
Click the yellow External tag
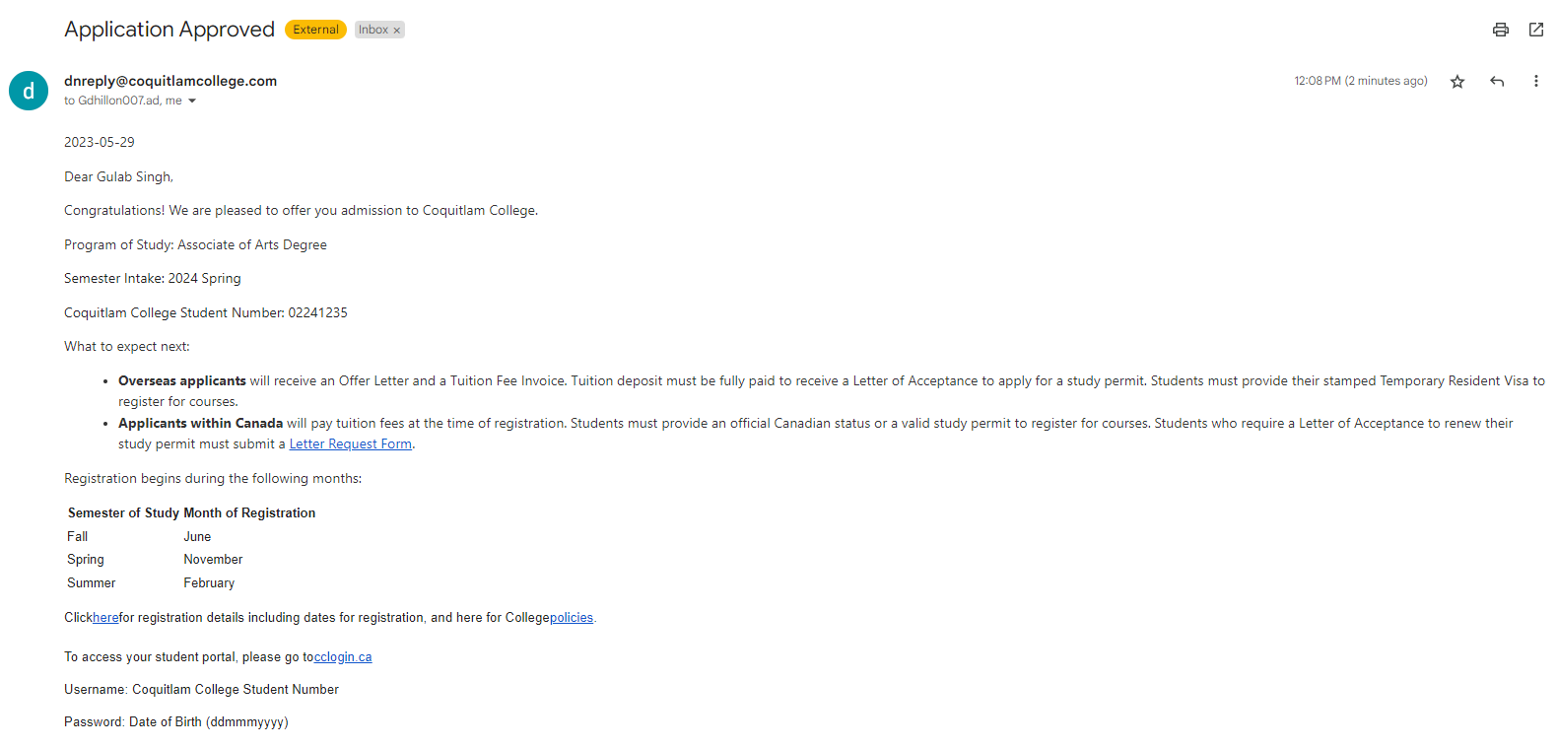pyautogui.click(x=315, y=30)
